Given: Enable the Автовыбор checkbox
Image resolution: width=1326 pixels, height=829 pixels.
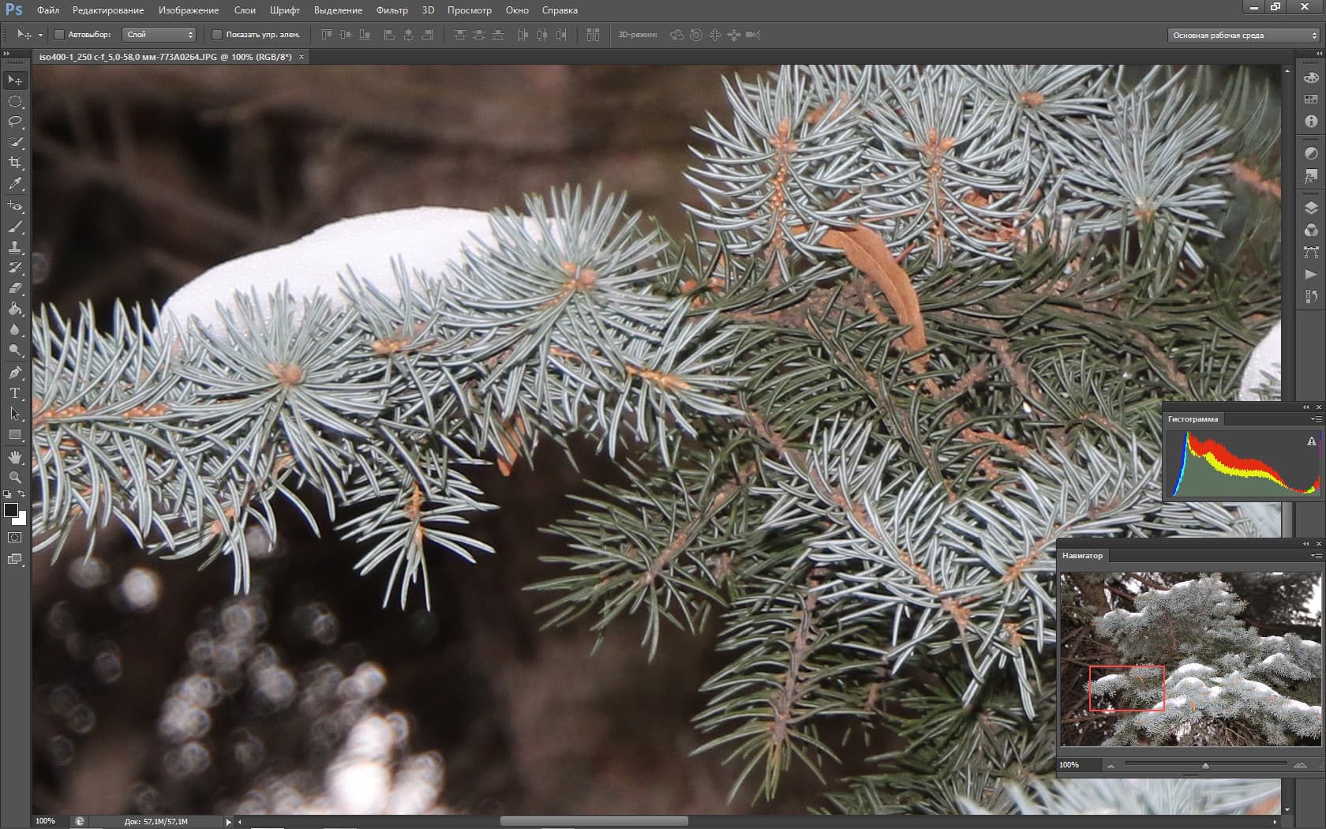Looking at the screenshot, I should [x=59, y=35].
